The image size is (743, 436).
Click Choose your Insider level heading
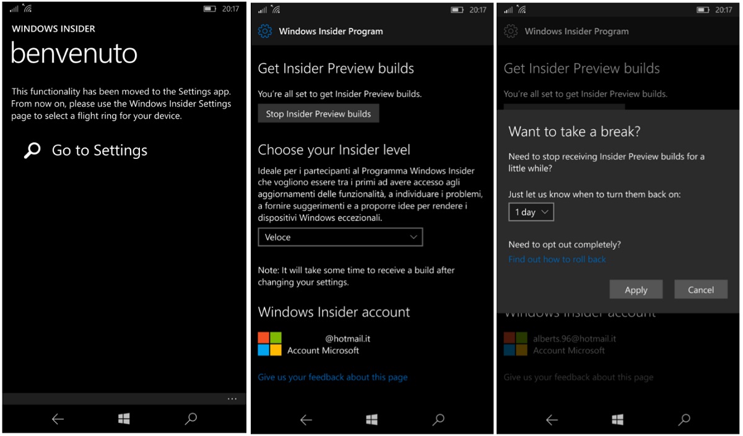(334, 150)
